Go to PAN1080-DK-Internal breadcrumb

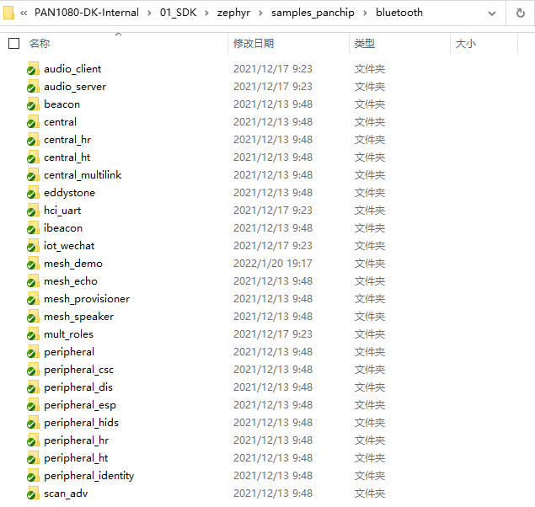click(87, 13)
